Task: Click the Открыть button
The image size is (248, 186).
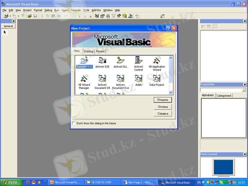Action: [x=162, y=100]
